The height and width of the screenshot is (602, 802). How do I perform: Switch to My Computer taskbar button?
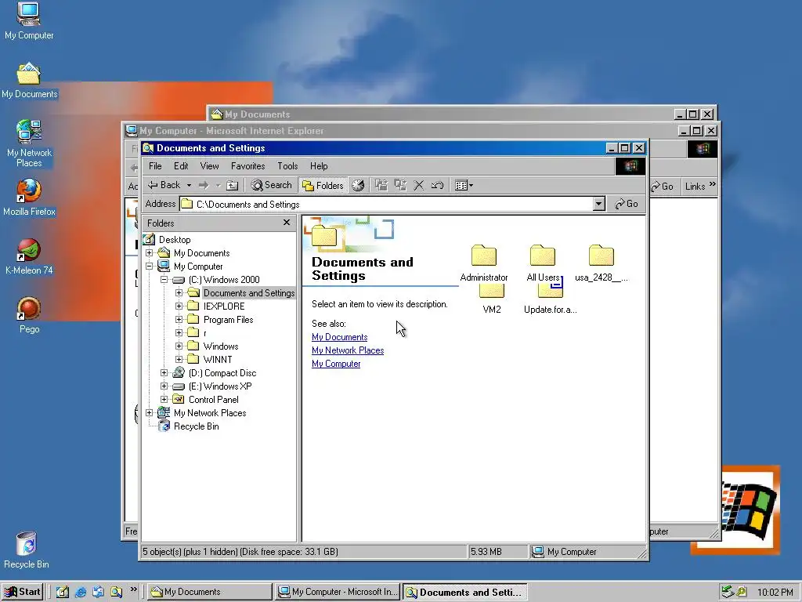pyautogui.click(x=338, y=592)
